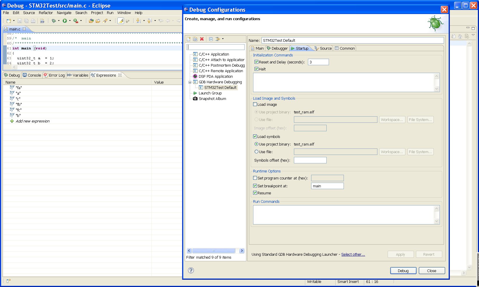Select Use file radio under Load symbols

256,152
